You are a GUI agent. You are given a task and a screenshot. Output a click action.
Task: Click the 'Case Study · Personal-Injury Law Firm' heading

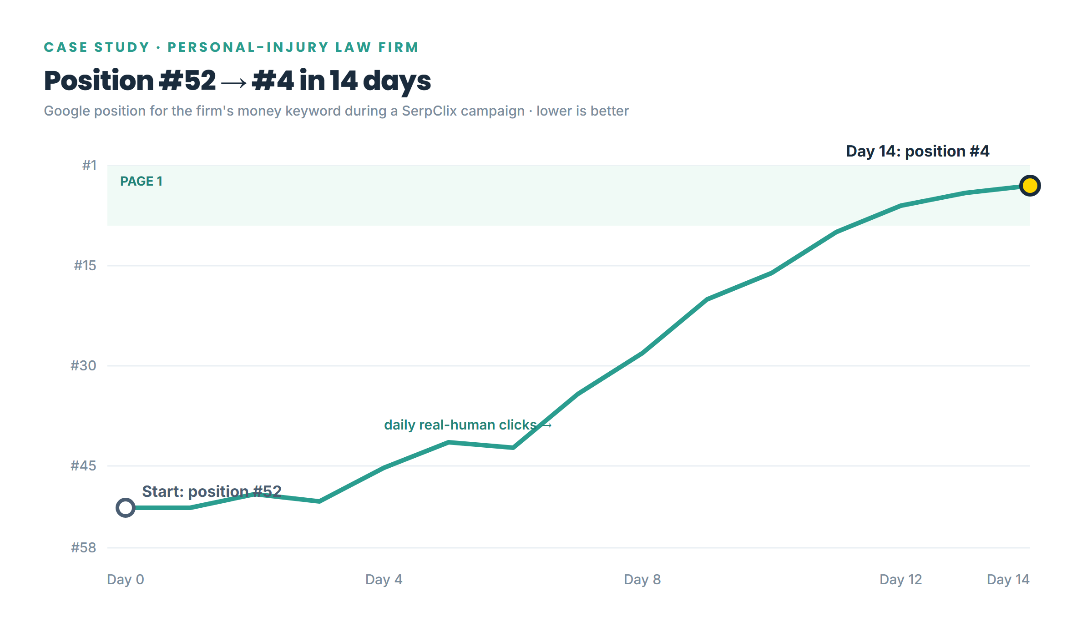231,47
